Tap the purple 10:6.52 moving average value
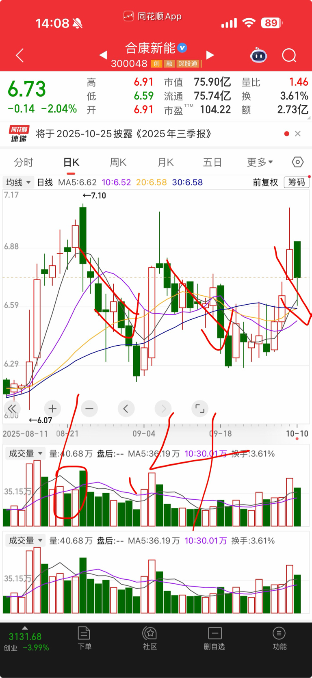Viewport: 312px width, 678px height. pos(116,182)
